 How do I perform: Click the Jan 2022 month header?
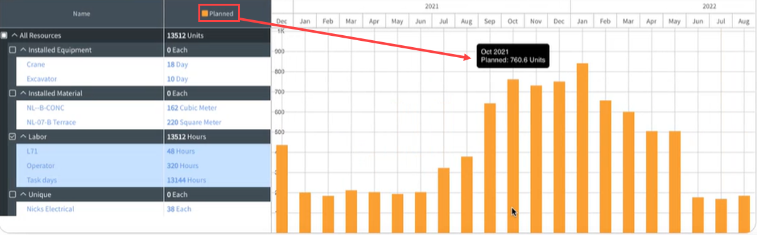click(x=582, y=21)
